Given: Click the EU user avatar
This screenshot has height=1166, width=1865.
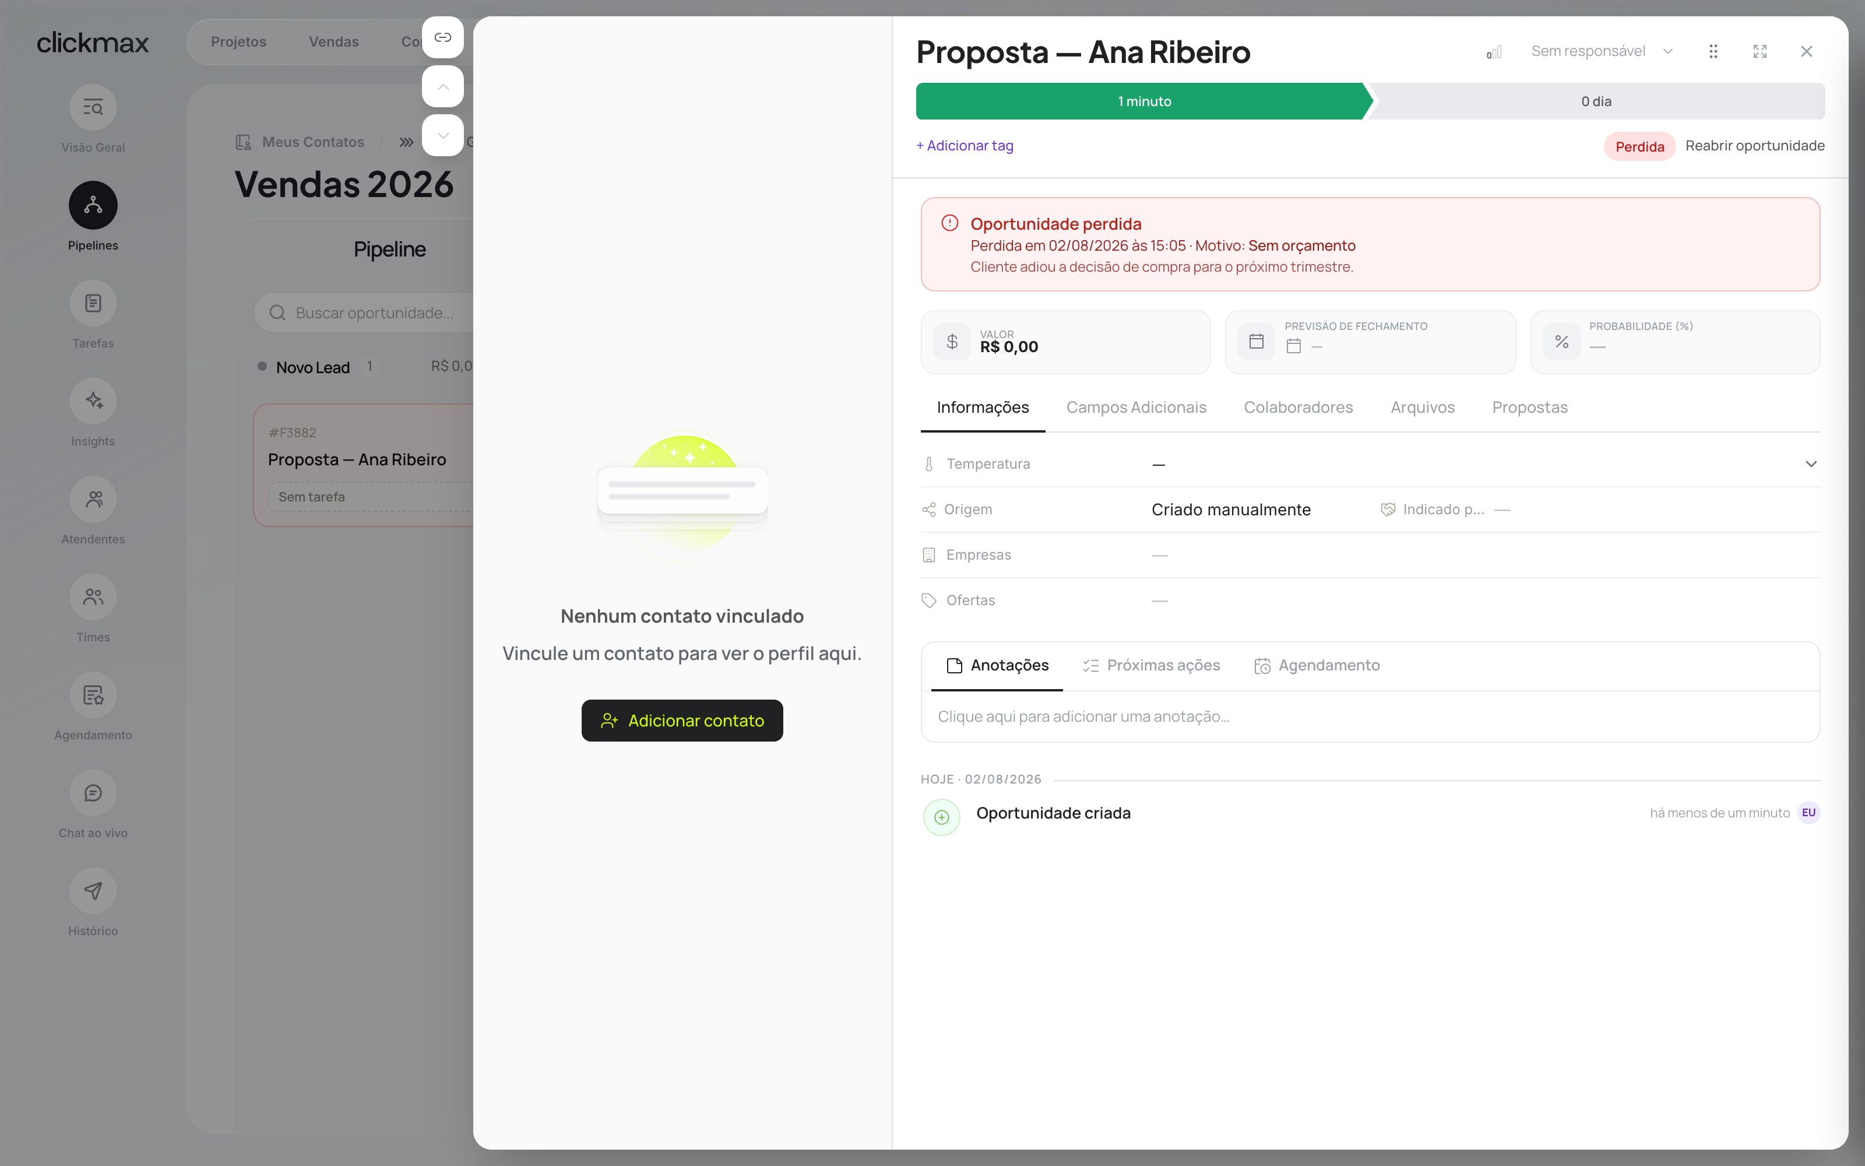Looking at the screenshot, I should coord(1808,813).
